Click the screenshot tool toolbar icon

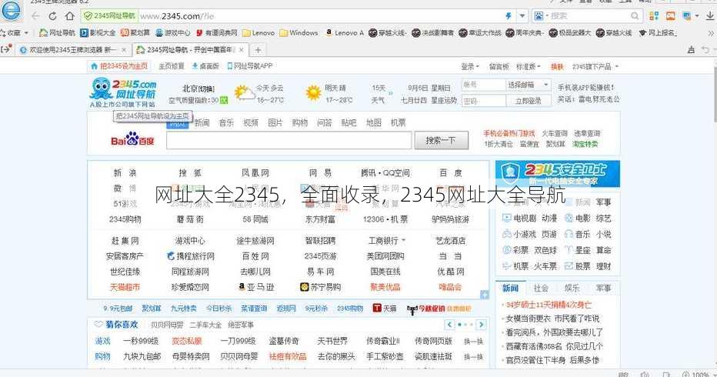686,16
